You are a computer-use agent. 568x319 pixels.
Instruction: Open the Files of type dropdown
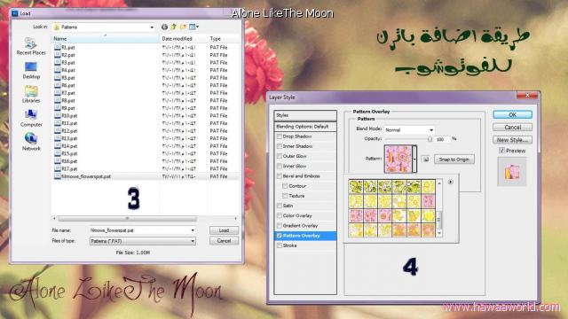[142, 241]
